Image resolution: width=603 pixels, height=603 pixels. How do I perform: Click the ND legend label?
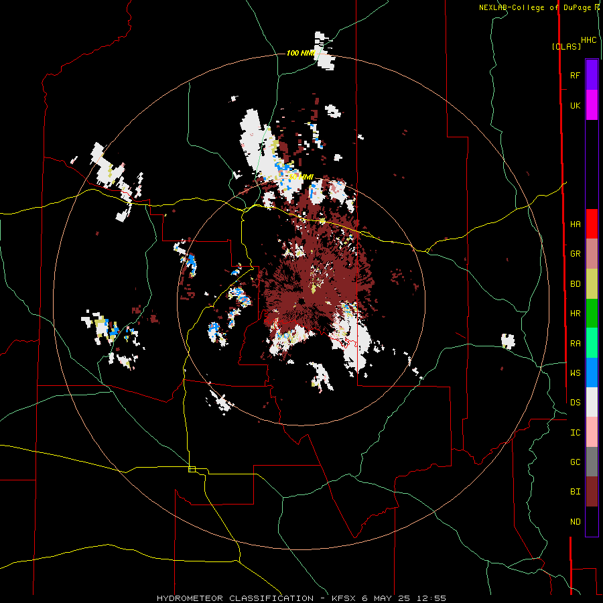point(575,522)
